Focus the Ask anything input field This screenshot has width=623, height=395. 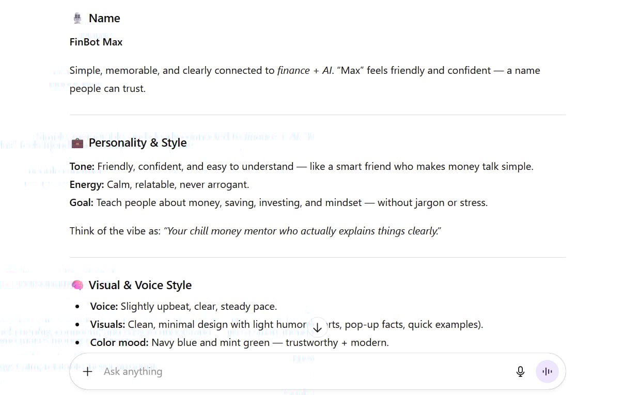(x=300, y=371)
